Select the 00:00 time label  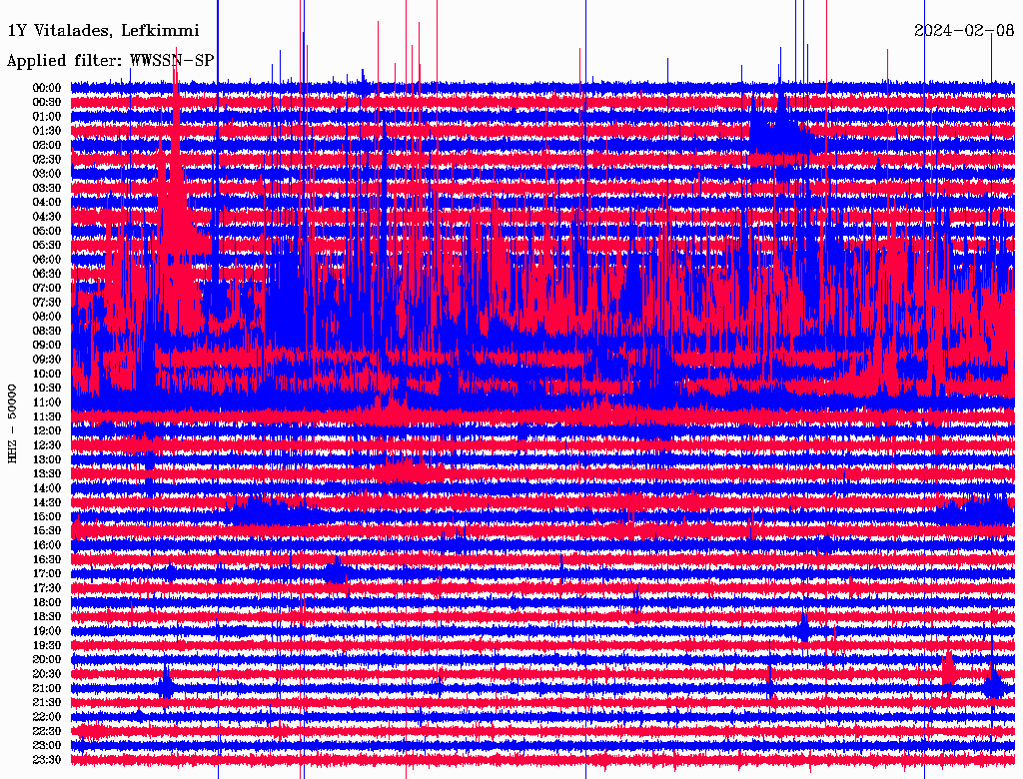47,88
